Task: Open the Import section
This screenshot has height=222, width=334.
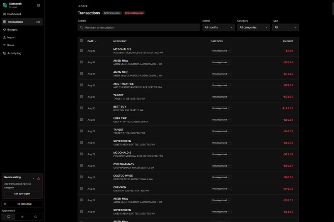Action: tap(22, 37)
